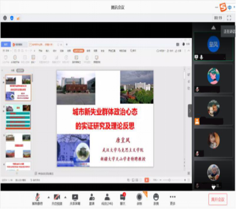This screenshot has height=209, width=236.
Task: Open the emoji reactions icon
Action: 156,199
